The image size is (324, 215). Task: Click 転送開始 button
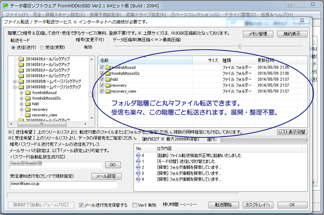pyautogui.click(x=224, y=205)
